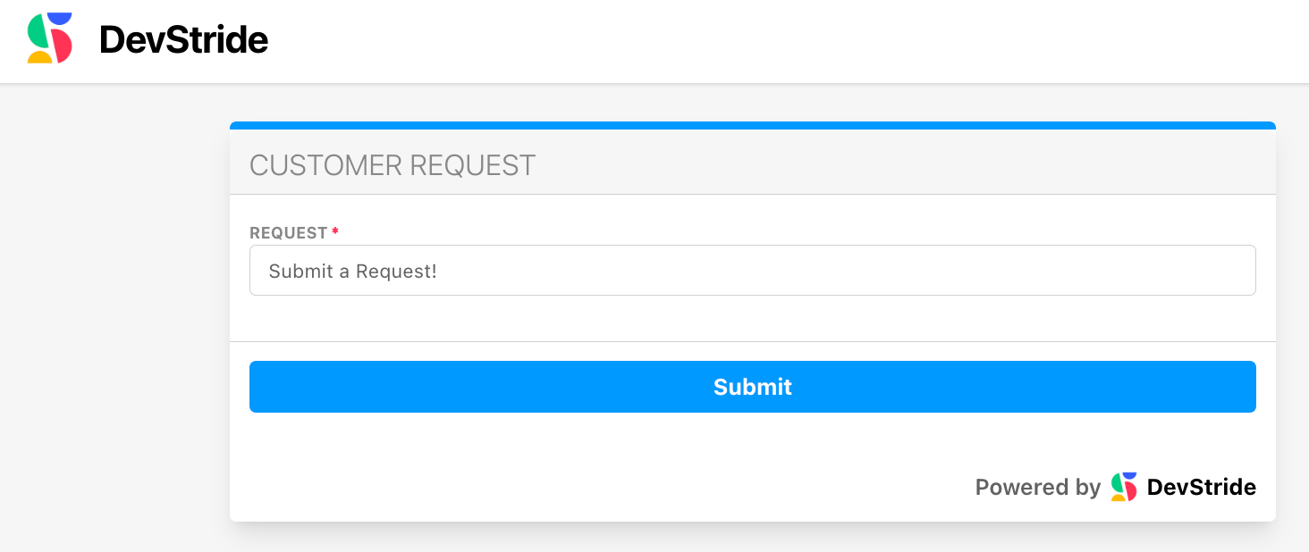Click the red shape in the header logo

(x=62, y=46)
